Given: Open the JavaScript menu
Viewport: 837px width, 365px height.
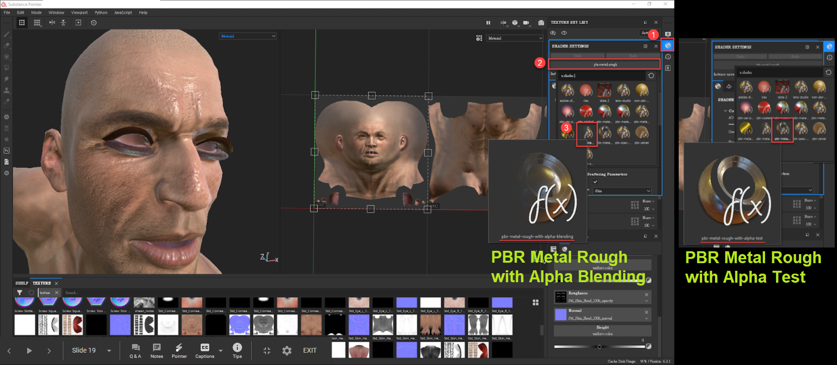Looking at the screenshot, I should pyautogui.click(x=123, y=12).
